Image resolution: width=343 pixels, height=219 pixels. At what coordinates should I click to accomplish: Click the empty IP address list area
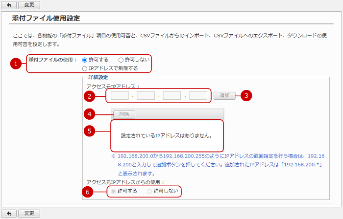pyautogui.click(x=167, y=136)
